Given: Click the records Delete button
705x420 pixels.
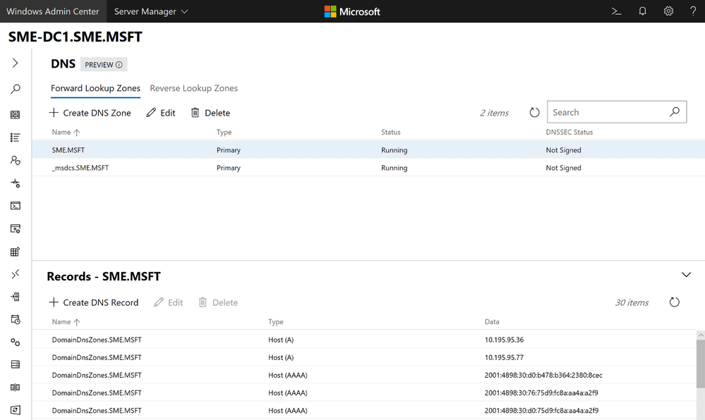Looking at the screenshot, I should pyautogui.click(x=218, y=302).
